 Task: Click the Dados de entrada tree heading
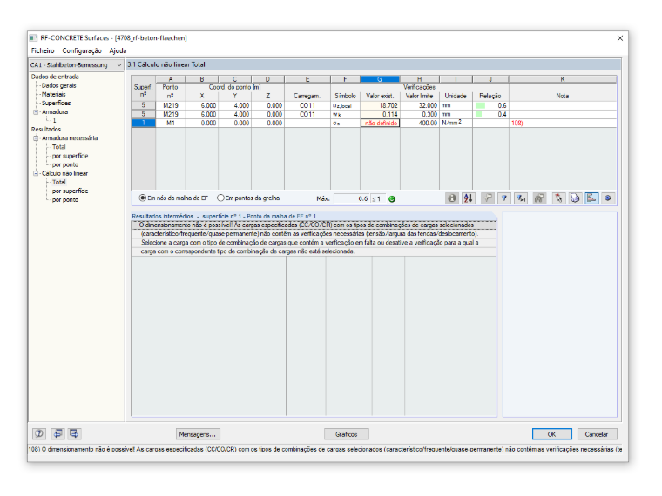coord(55,77)
